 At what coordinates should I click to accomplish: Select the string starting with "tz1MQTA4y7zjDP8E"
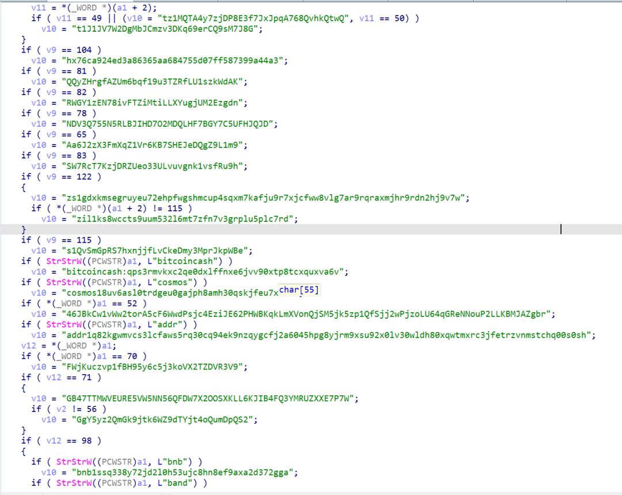[x=253, y=18]
